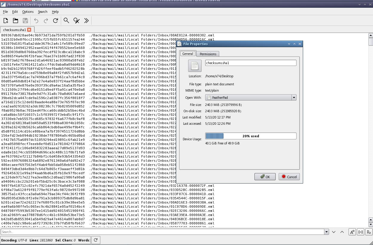The height and width of the screenshot is (245, 373).
Task: Click the Undo toolbar icon
Action: (x=36, y=21)
